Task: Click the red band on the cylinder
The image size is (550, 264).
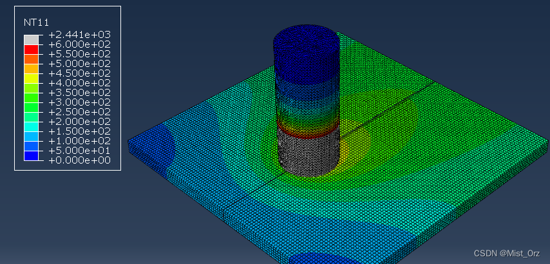Action: click(307, 129)
